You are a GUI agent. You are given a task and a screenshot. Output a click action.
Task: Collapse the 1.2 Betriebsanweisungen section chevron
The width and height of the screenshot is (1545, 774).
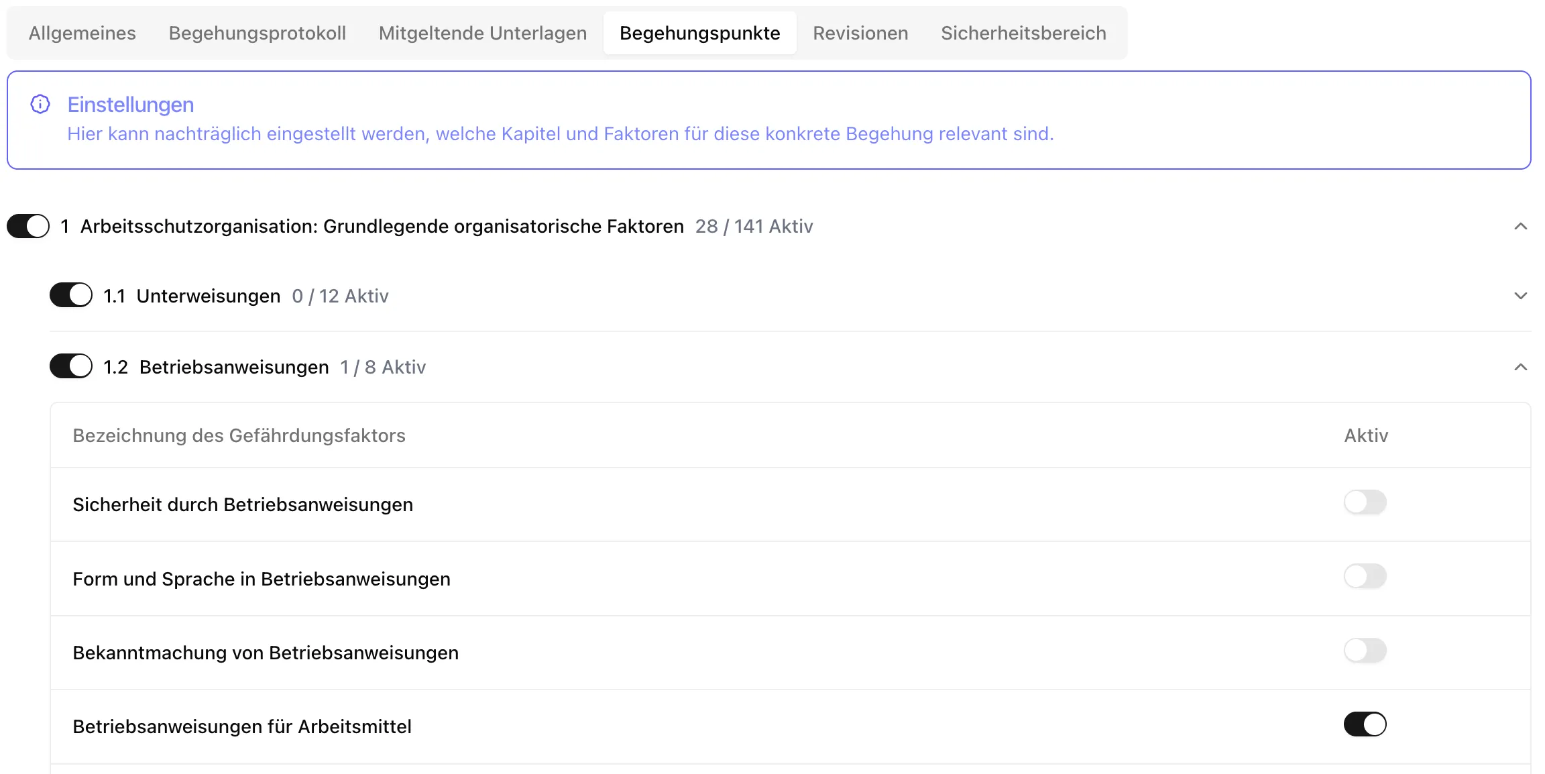pos(1520,368)
